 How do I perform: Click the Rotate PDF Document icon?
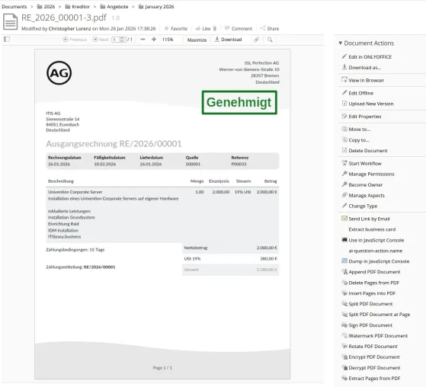[344, 347]
